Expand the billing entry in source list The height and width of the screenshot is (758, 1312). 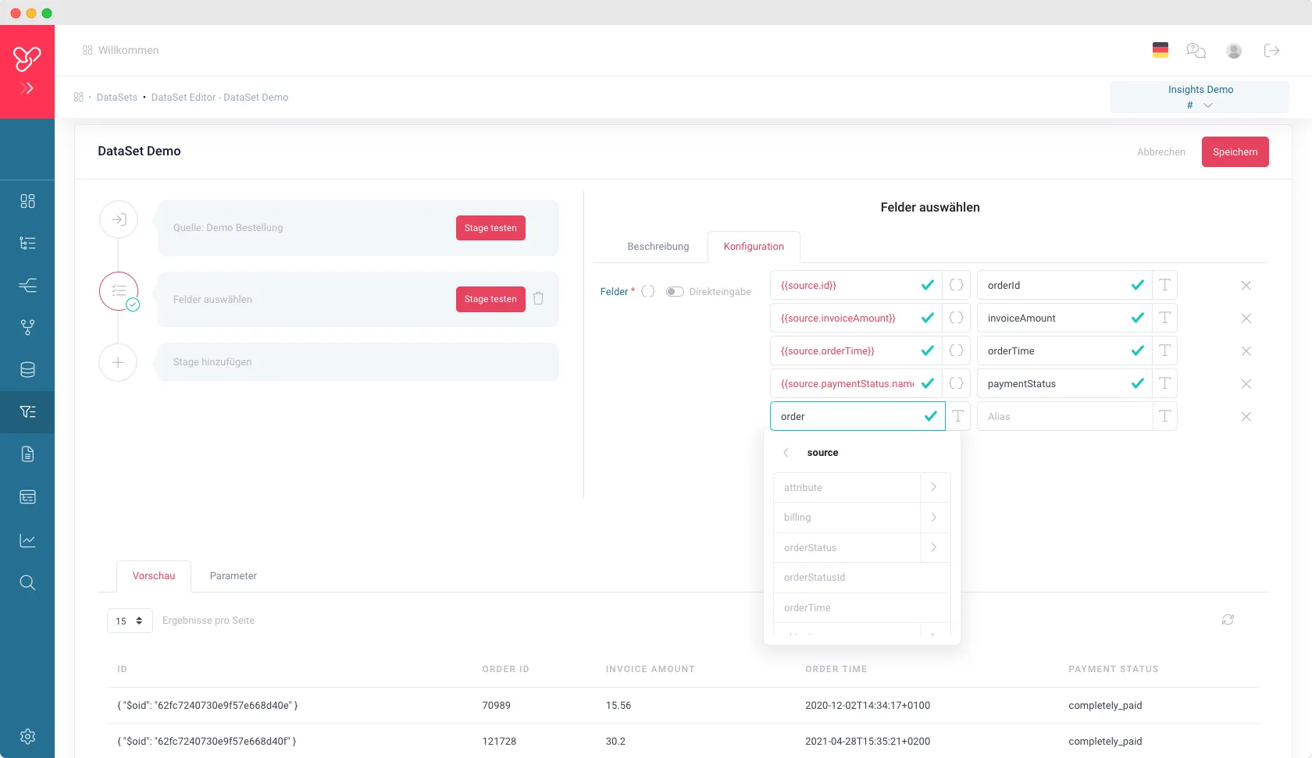[x=935, y=517]
